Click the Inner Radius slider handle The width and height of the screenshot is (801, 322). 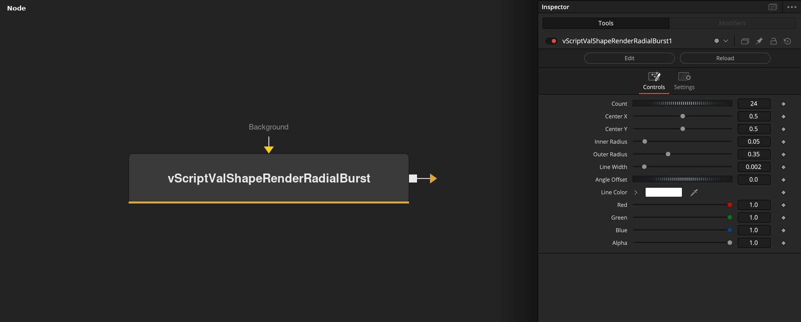click(x=645, y=141)
